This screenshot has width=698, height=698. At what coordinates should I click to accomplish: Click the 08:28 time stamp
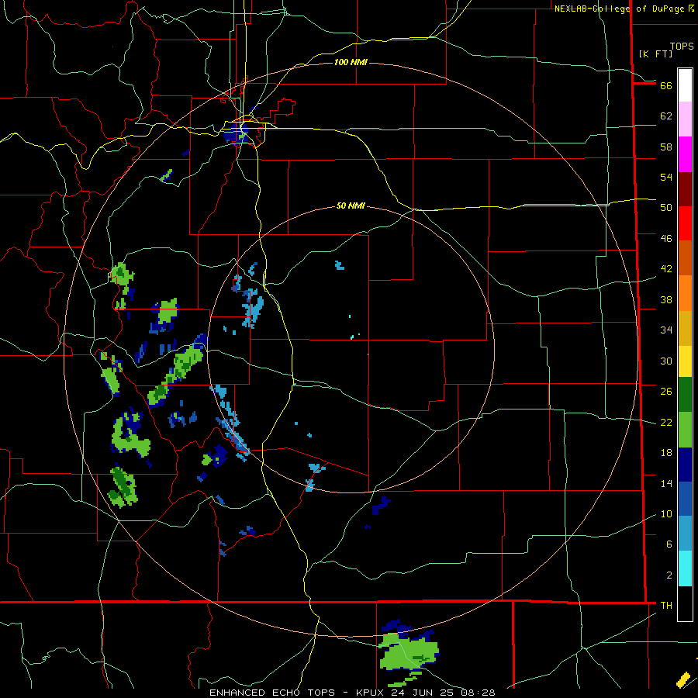(478, 693)
